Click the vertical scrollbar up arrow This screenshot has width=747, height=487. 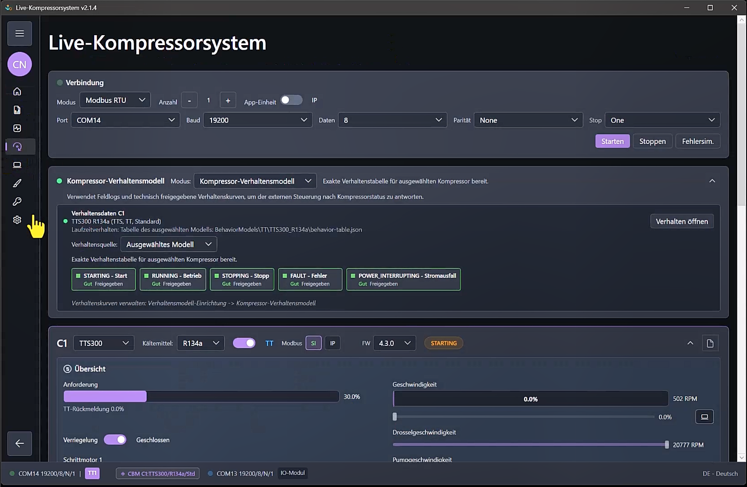[742, 20]
